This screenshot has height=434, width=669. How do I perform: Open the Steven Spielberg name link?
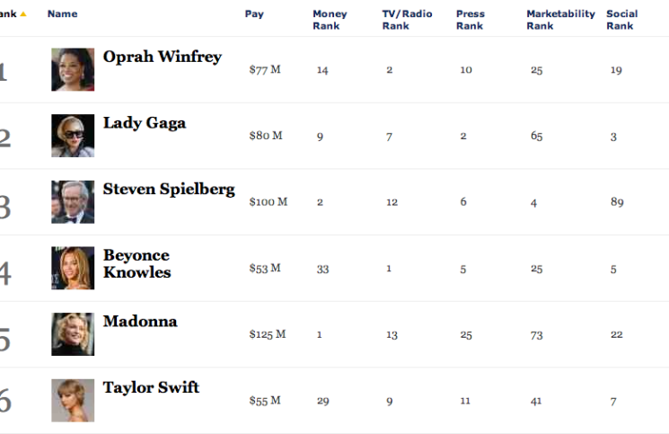(169, 189)
